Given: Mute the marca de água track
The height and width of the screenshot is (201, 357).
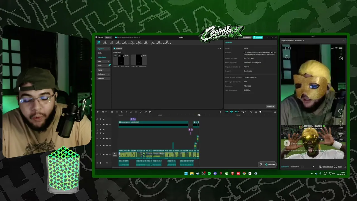Looking at the screenshot, I should pyautogui.click(x=107, y=124).
